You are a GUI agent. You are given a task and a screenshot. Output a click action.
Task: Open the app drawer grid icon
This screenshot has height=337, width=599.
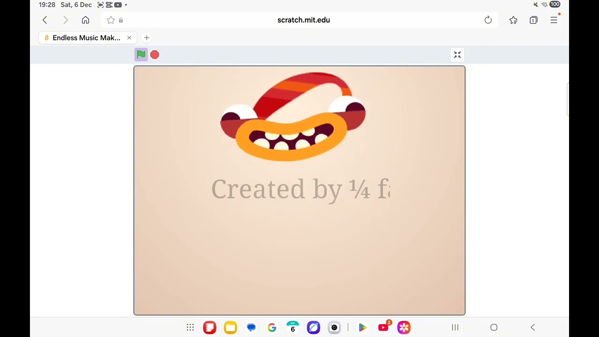190,328
